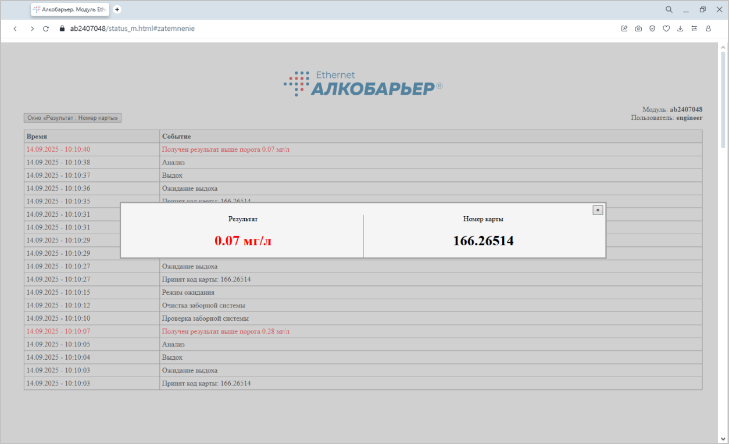
Task: Take a snapshot with the camera icon
Action: coord(638,28)
